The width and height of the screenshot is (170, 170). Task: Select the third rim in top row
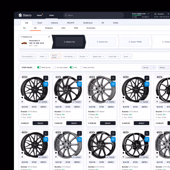(108, 123)
